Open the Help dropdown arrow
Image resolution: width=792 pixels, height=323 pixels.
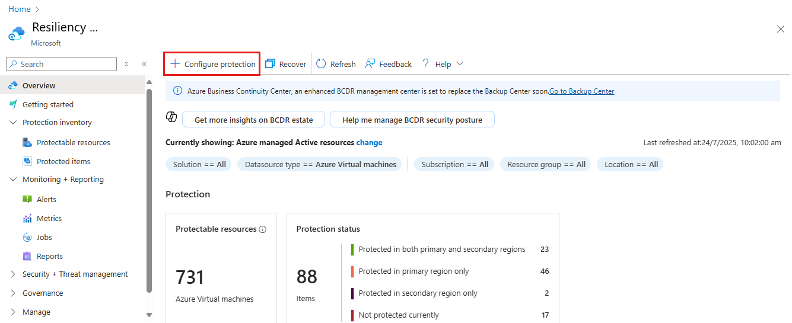(459, 64)
